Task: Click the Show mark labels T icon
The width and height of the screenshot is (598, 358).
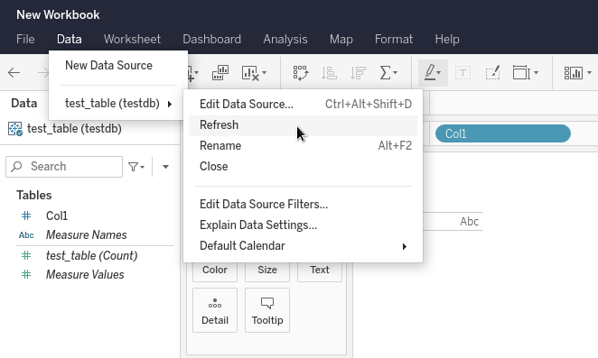Action: (x=463, y=72)
